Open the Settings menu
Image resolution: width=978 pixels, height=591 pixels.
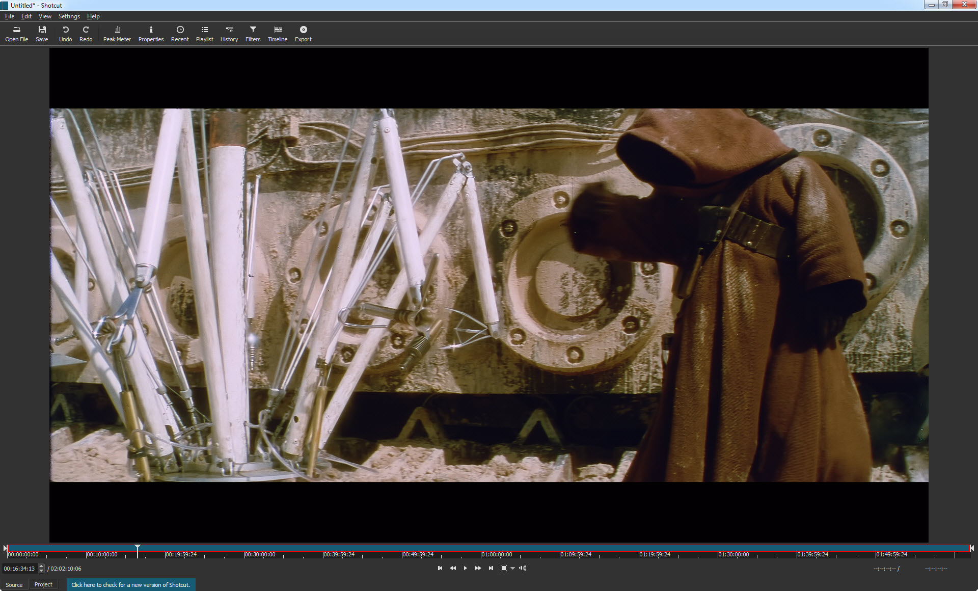[x=69, y=16]
